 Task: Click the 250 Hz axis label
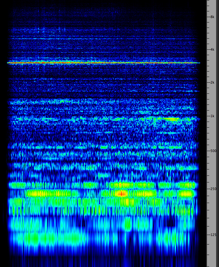tap(213, 189)
